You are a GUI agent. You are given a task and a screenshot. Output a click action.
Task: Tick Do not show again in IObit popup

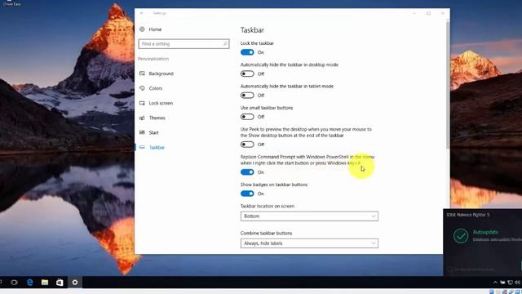(x=450, y=269)
